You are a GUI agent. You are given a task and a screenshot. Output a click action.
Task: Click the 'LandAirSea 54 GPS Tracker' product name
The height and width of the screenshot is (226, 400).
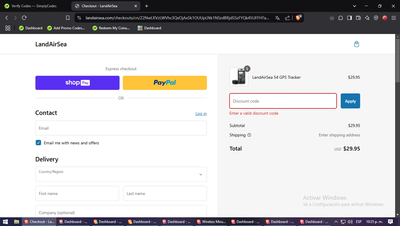coord(276,77)
